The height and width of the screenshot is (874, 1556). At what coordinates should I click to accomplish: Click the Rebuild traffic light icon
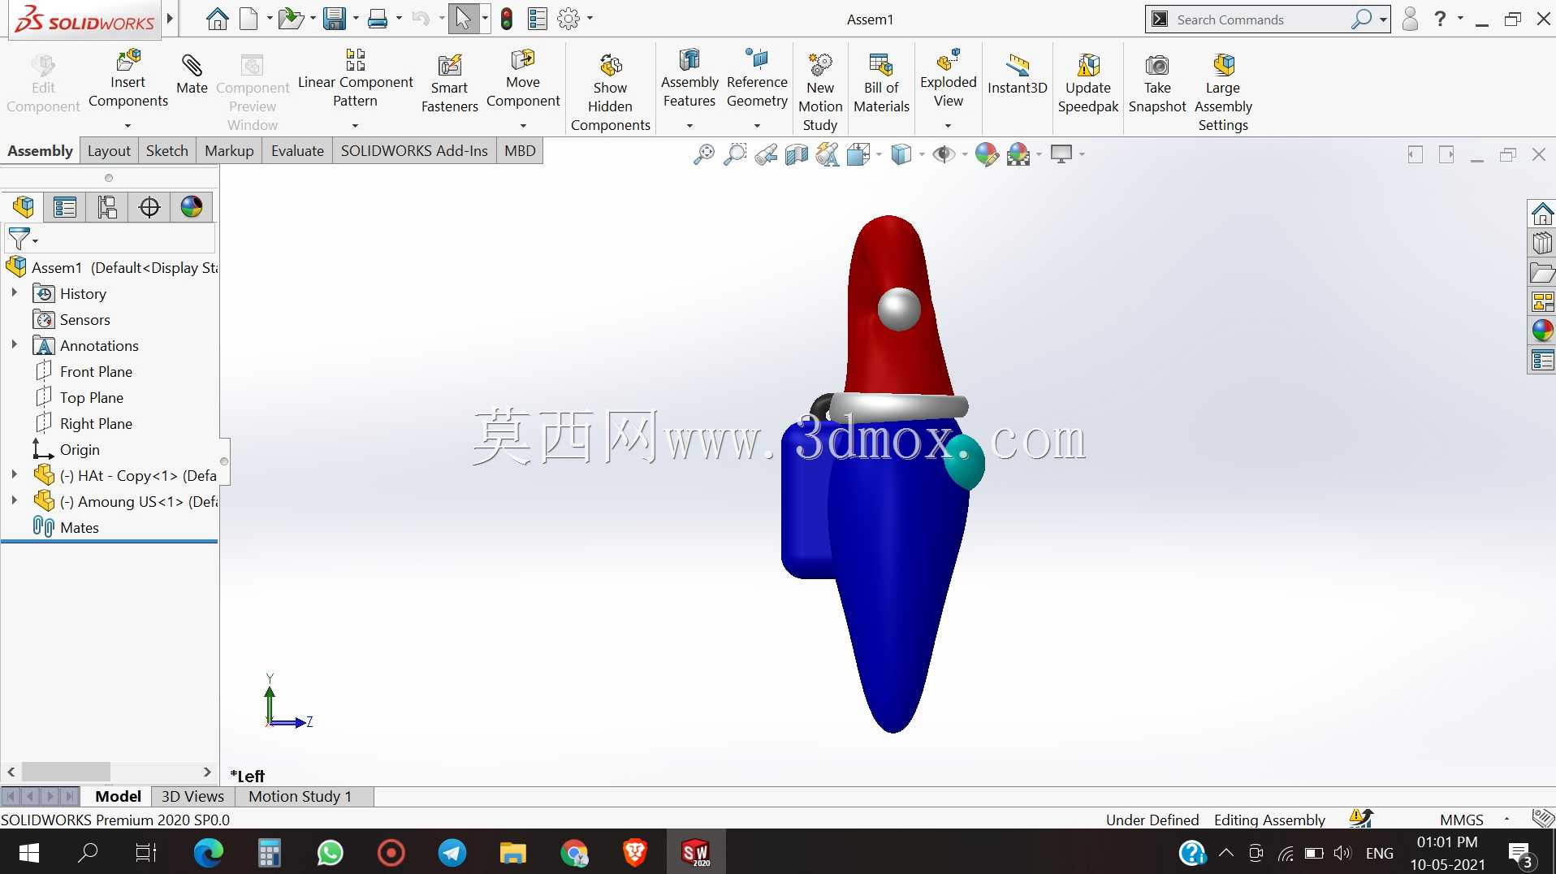(507, 19)
